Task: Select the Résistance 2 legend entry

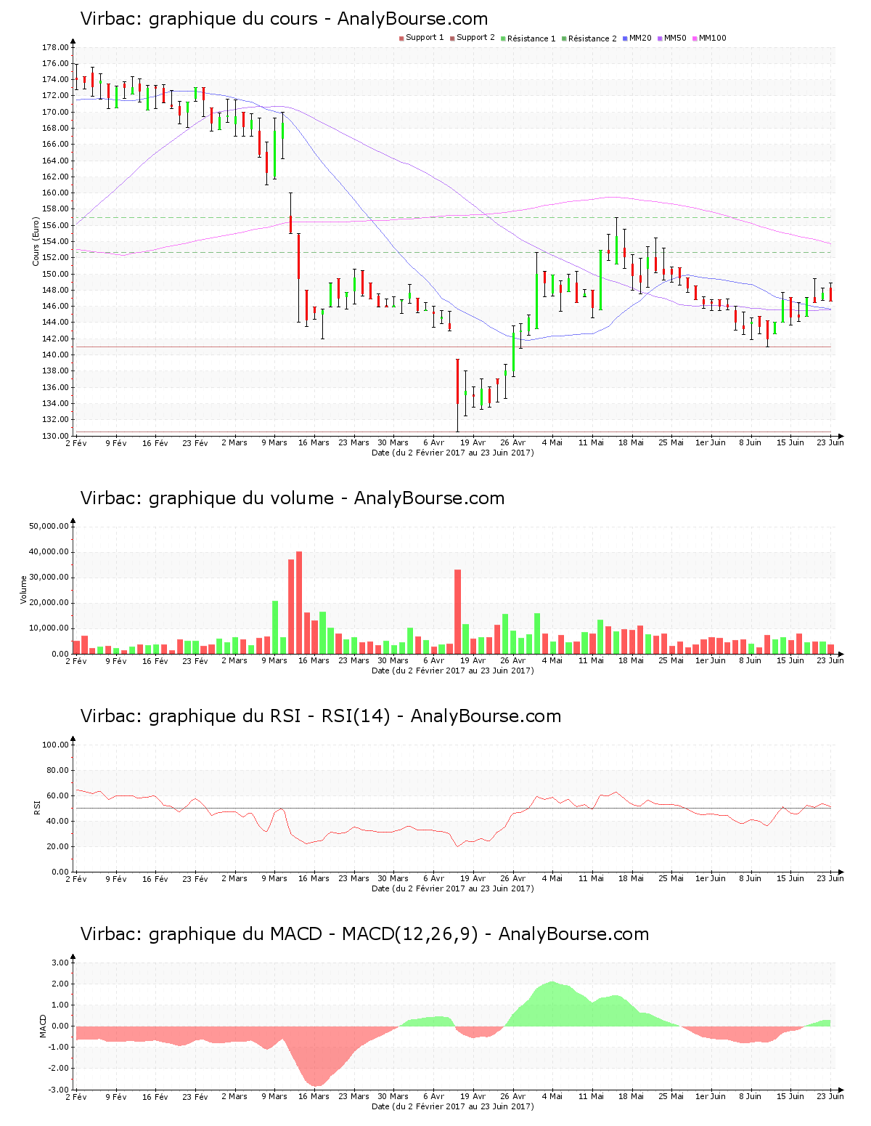Action: tap(589, 39)
